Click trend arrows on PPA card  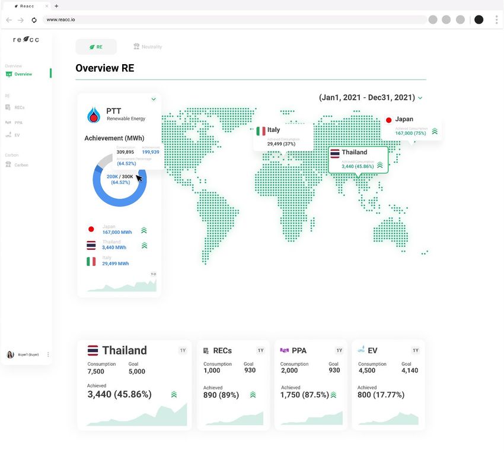333,395
